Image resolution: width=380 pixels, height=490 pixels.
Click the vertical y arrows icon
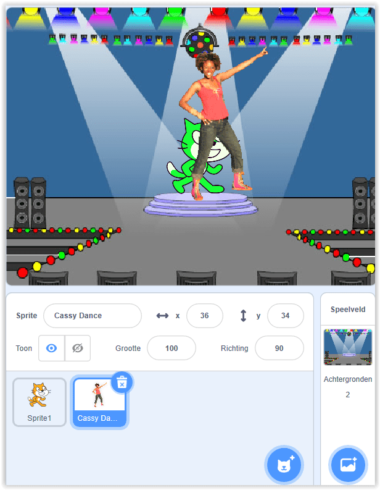[243, 316]
